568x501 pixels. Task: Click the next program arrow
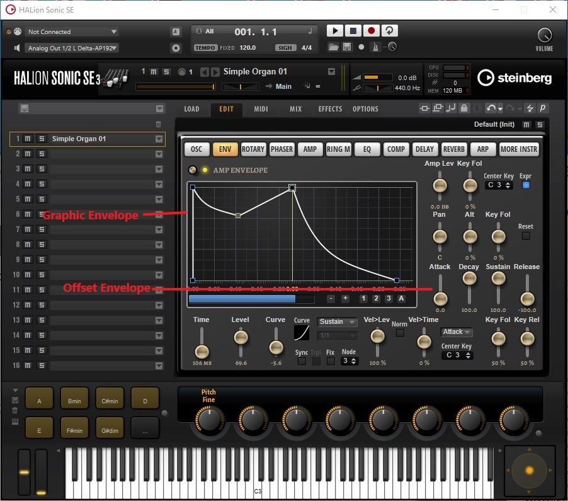click(x=215, y=72)
